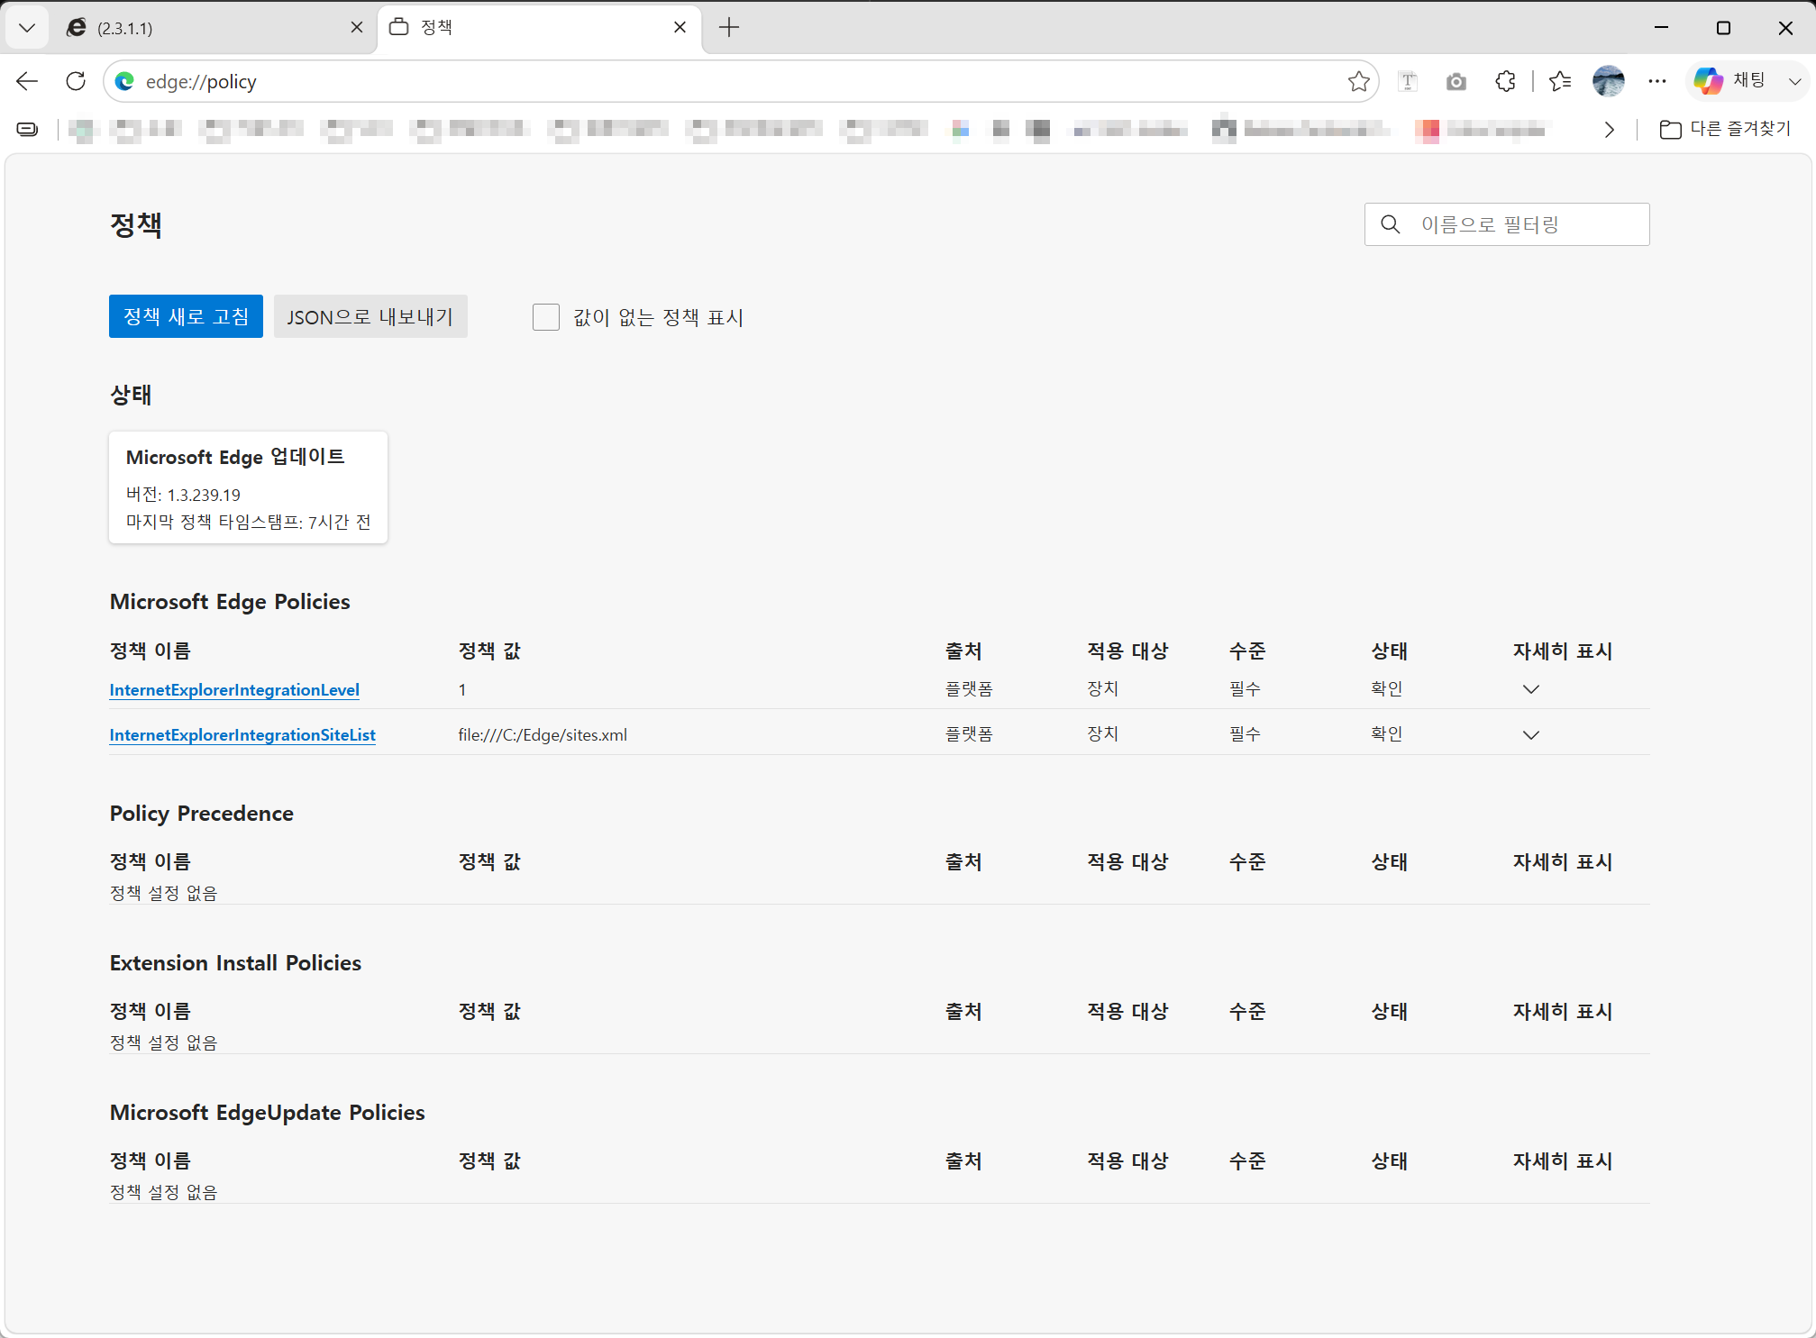The height and width of the screenshot is (1338, 1816).
Task: Click the Policy Precedence heading
Action: coord(202,814)
